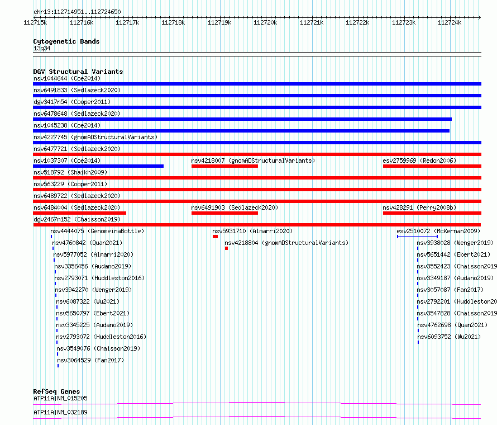Click the red bar of esv2759969 (Redon2006)
The image size is (497, 425).
[x=432, y=166]
